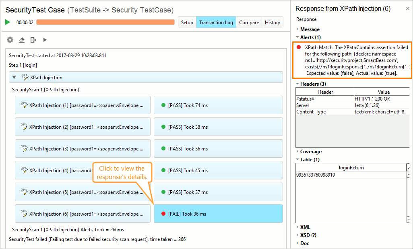Image resolution: width=413 pixels, height=249 pixels.
Task: Click the play arrow in the log toolbar
Action: [45, 39]
